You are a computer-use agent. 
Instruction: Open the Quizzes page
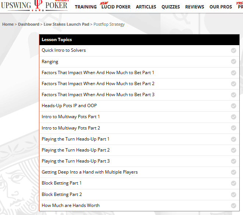171,7
